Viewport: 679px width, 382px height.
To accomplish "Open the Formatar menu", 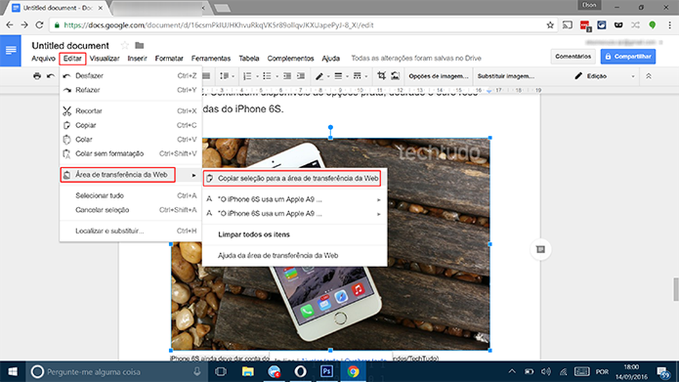I will [x=169, y=58].
